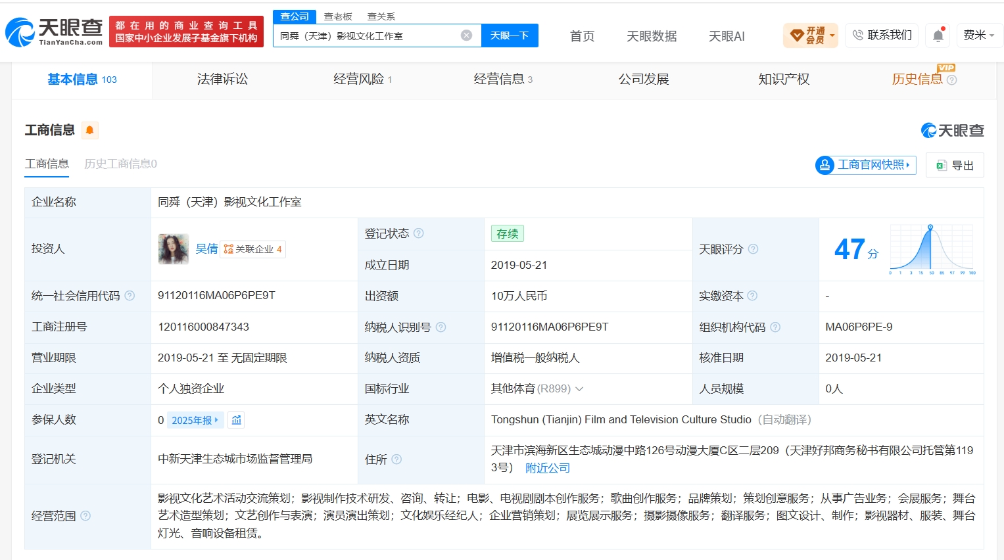View the 天眼评分 distribution chart
1004x560 pixels.
pyautogui.click(x=932, y=249)
